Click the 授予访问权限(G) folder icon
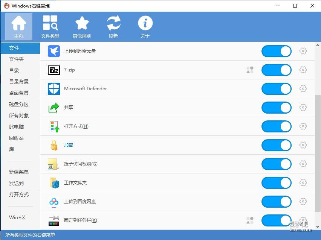This screenshot has width=321, height=240. (x=53, y=164)
